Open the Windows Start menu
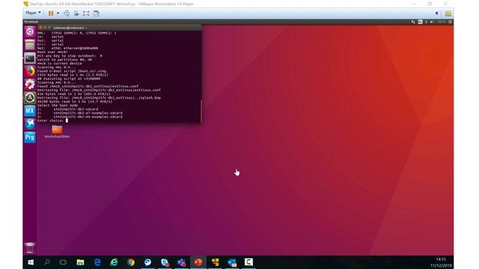479x269 pixels. [x=31, y=262]
